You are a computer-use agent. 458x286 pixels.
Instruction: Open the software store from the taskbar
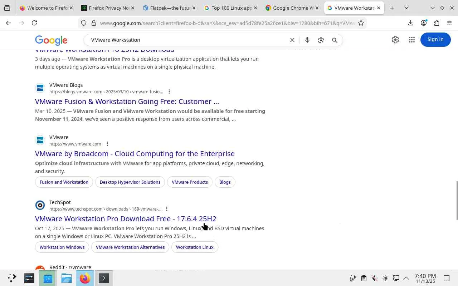48,278
